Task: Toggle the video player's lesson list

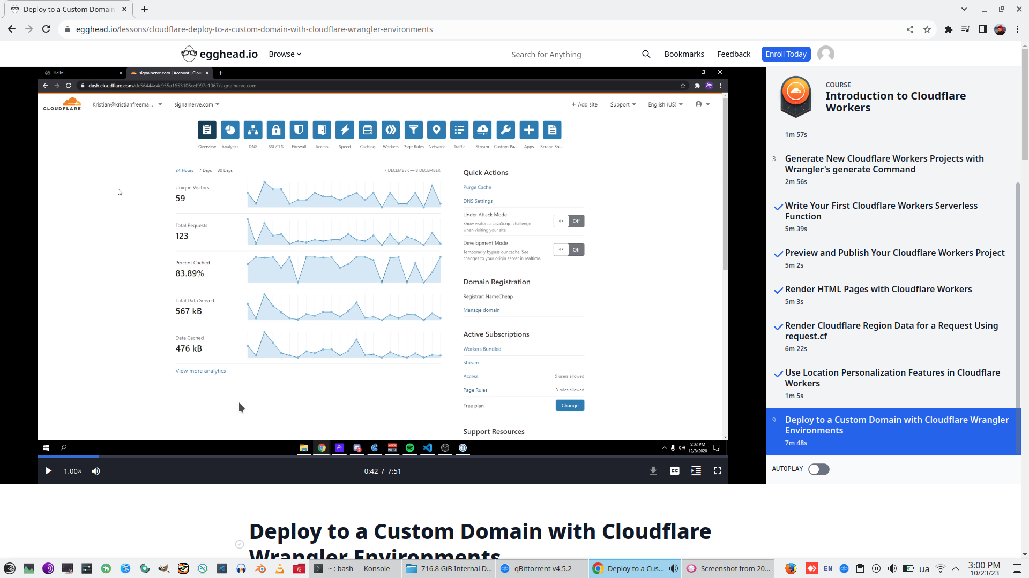Action: (696, 471)
